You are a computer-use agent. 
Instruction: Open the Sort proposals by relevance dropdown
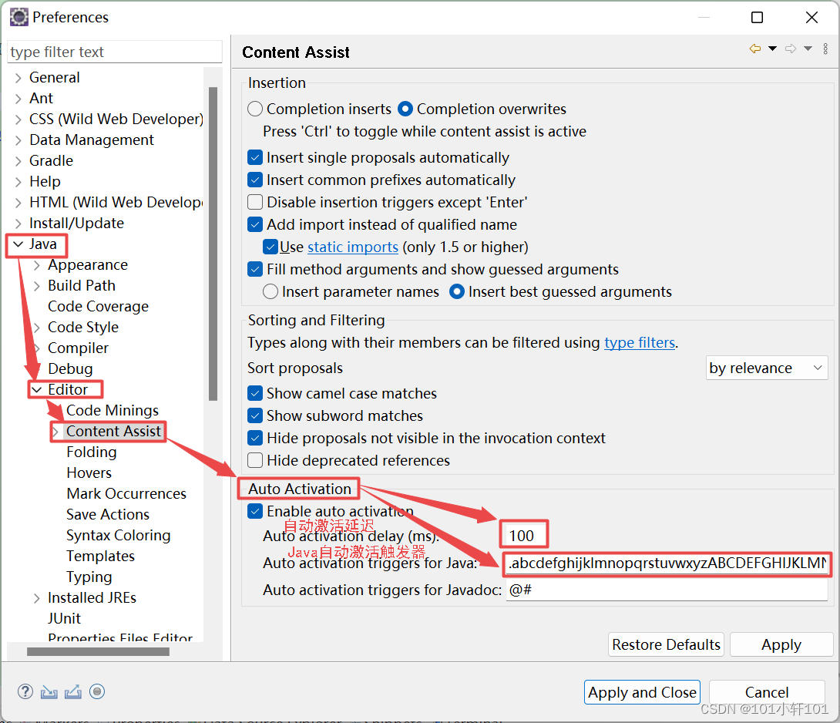(766, 368)
